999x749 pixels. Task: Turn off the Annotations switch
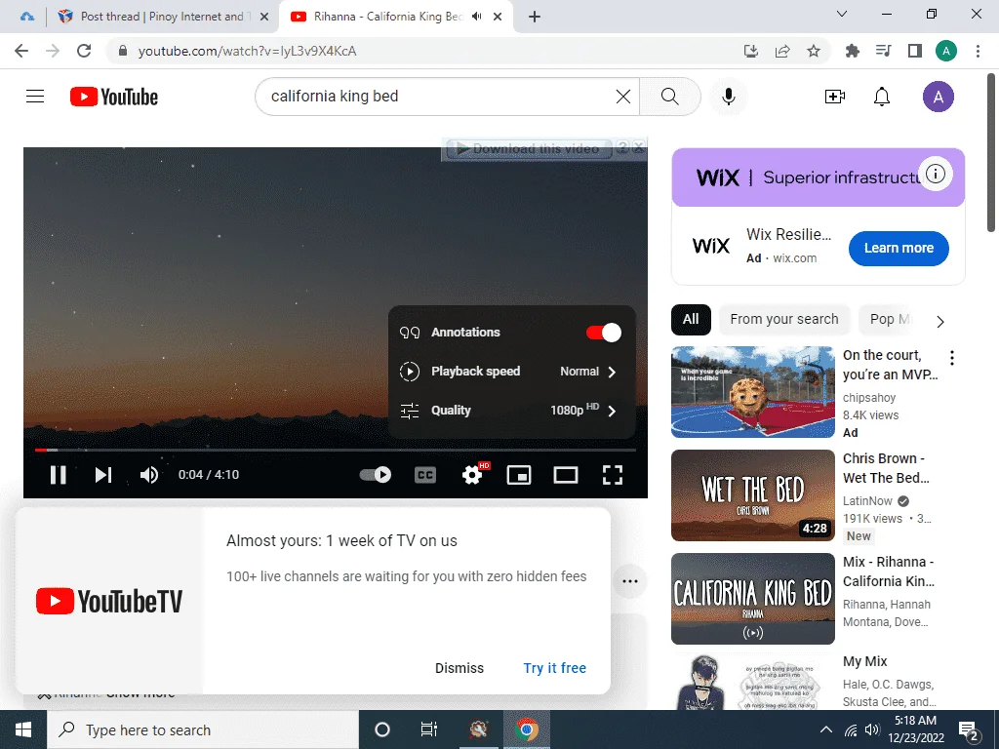pyautogui.click(x=603, y=333)
